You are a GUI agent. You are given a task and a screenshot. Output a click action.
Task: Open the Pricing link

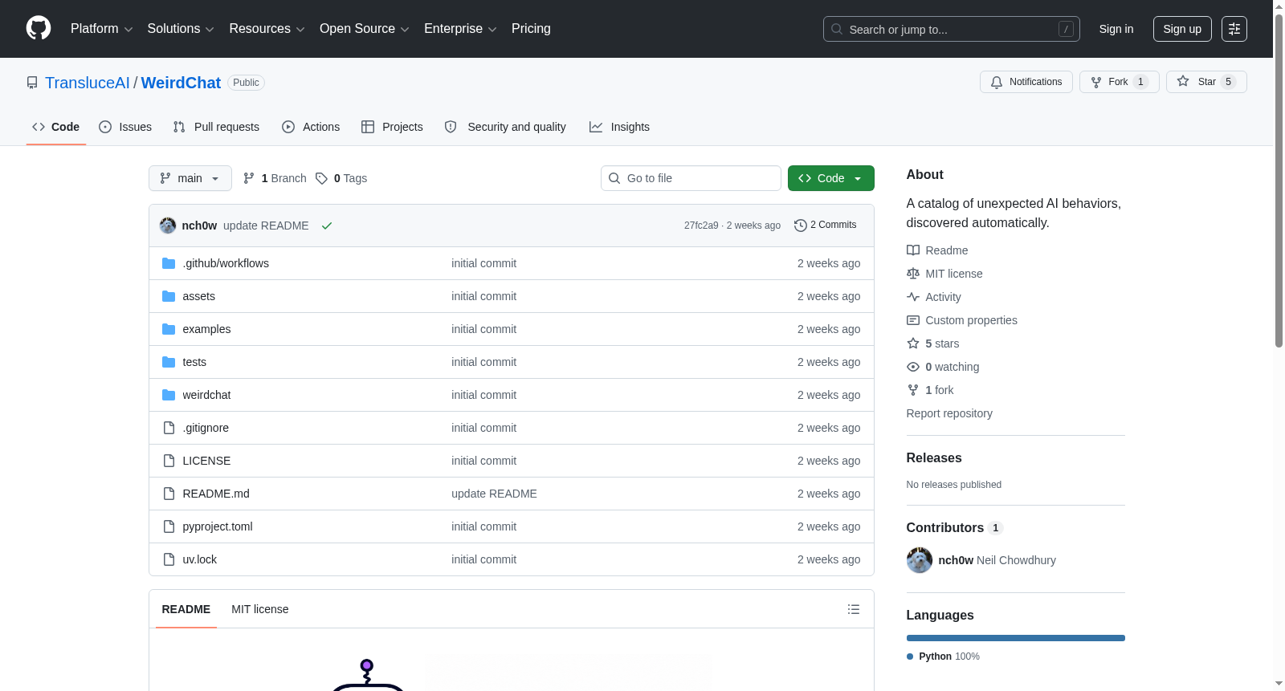531,29
